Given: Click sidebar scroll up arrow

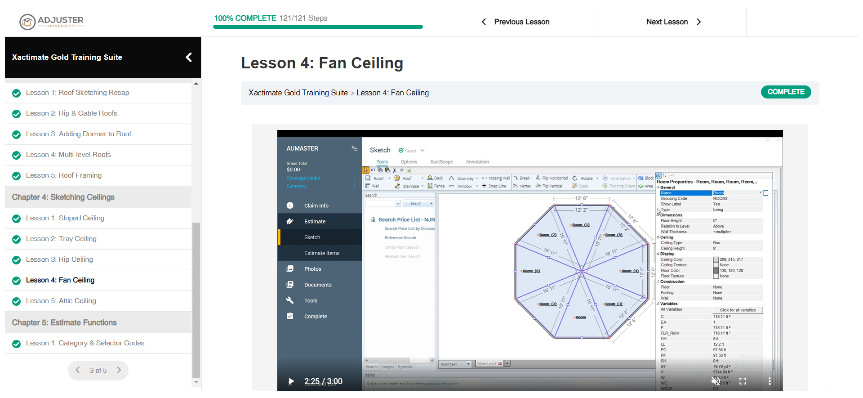Looking at the screenshot, I should (196, 84).
